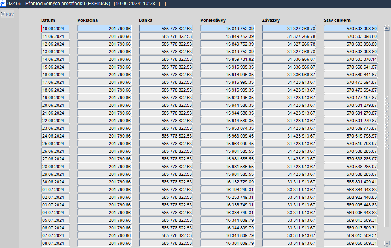Screen dimensions: 391x248
Task: Click Pohledávky value 16 132 729.89
Action: pos(227,182)
